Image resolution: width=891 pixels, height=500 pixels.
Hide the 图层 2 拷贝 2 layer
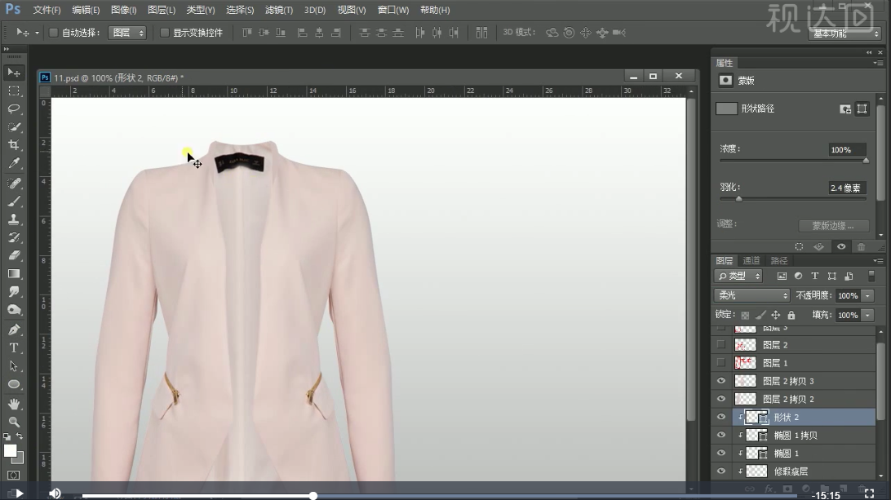click(721, 399)
